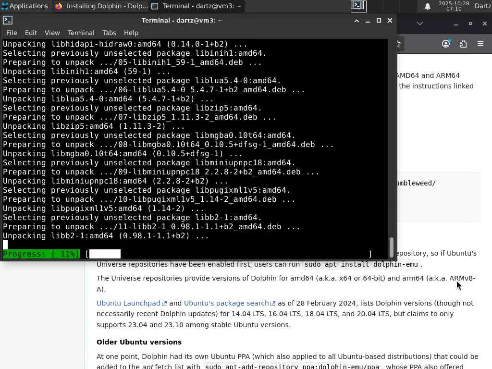The image size is (492, 369).
Task: Open the Ubuntu's package search link
Action: 229,304
